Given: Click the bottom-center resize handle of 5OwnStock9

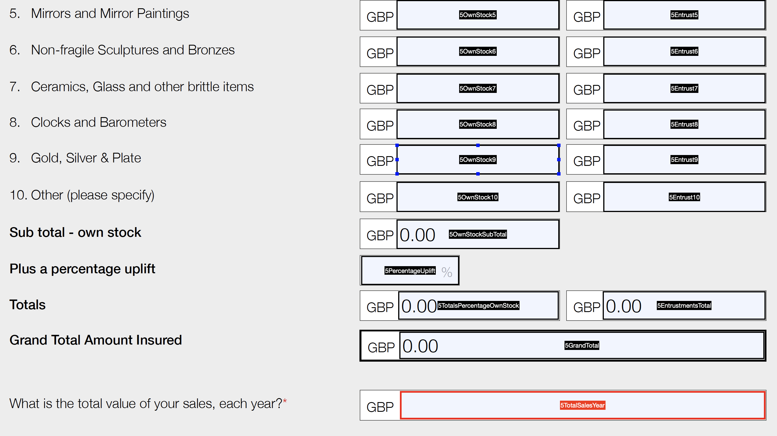Looking at the screenshot, I should 478,174.
